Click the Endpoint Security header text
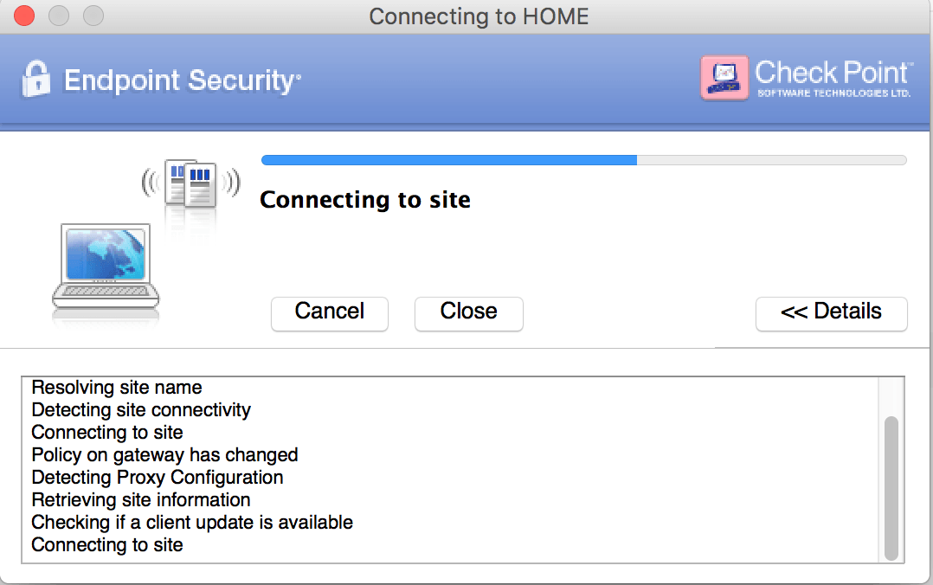 tap(182, 80)
